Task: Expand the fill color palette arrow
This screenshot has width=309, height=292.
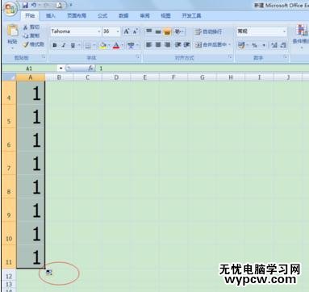Action: pyautogui.click(x=109, y=45)
